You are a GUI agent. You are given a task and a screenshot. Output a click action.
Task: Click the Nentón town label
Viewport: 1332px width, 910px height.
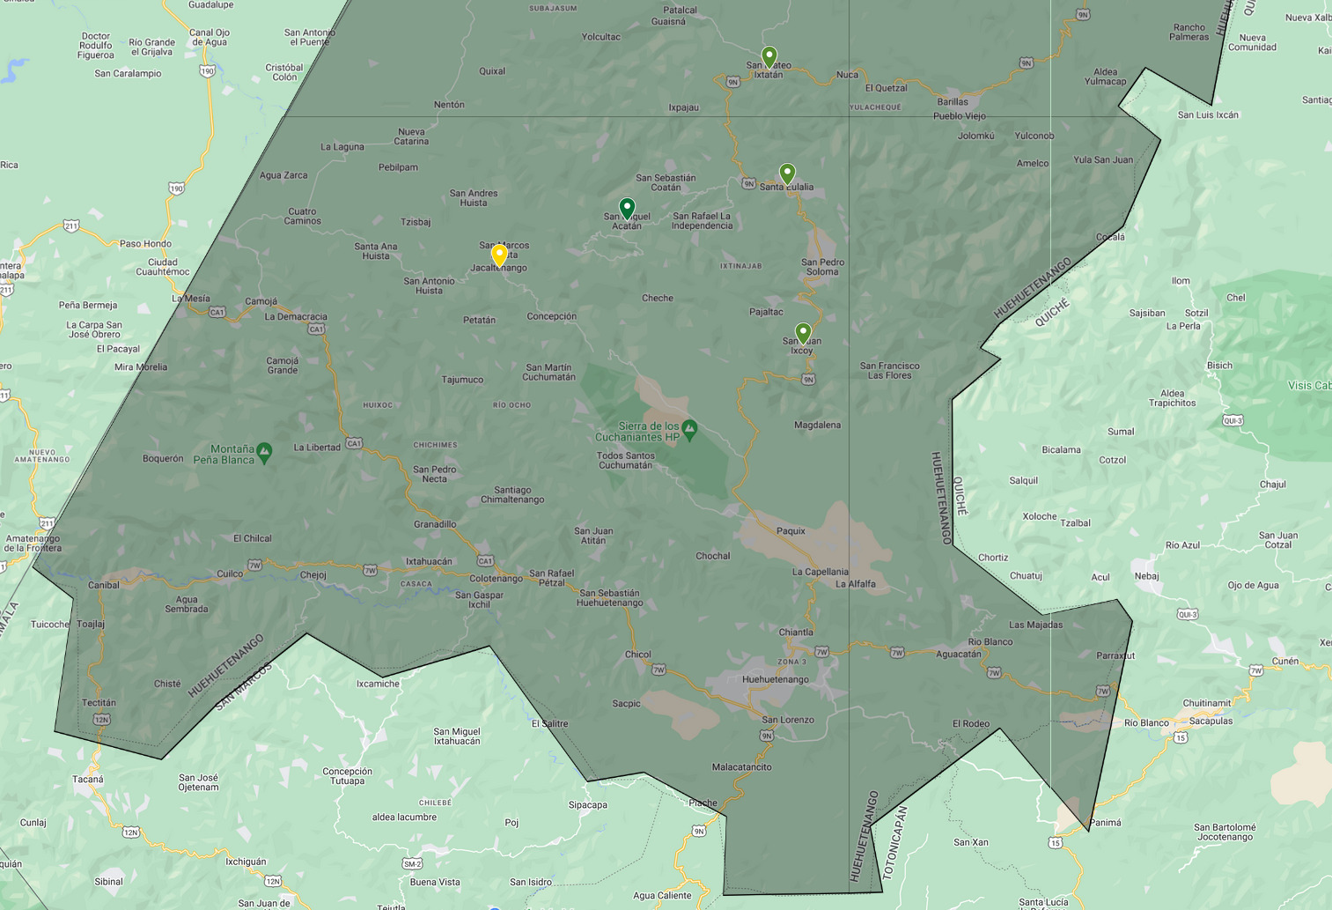pyautogui.click(x=449, y=104)
